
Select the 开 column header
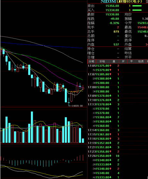[x=123, y=61]
